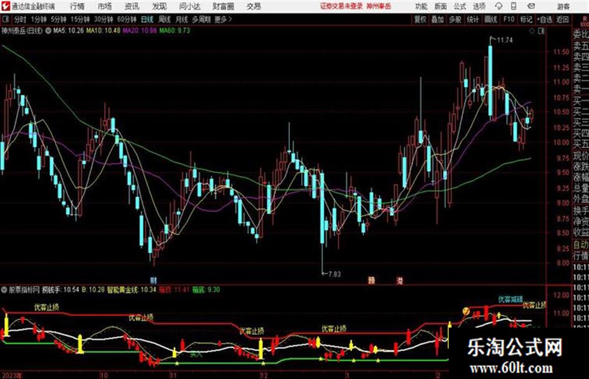Image resolution: width=589 pixels, height=379 pixels.
Task: Add stock via the 自选 button
Action: [545, 19]
